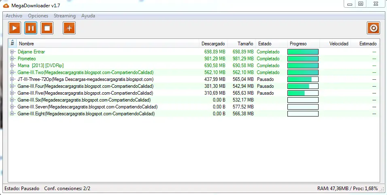The width and height of the screenshot is (387, 195).
Task: Add new links with plus button
Action: pyautogui.click(x=69, y=28)
